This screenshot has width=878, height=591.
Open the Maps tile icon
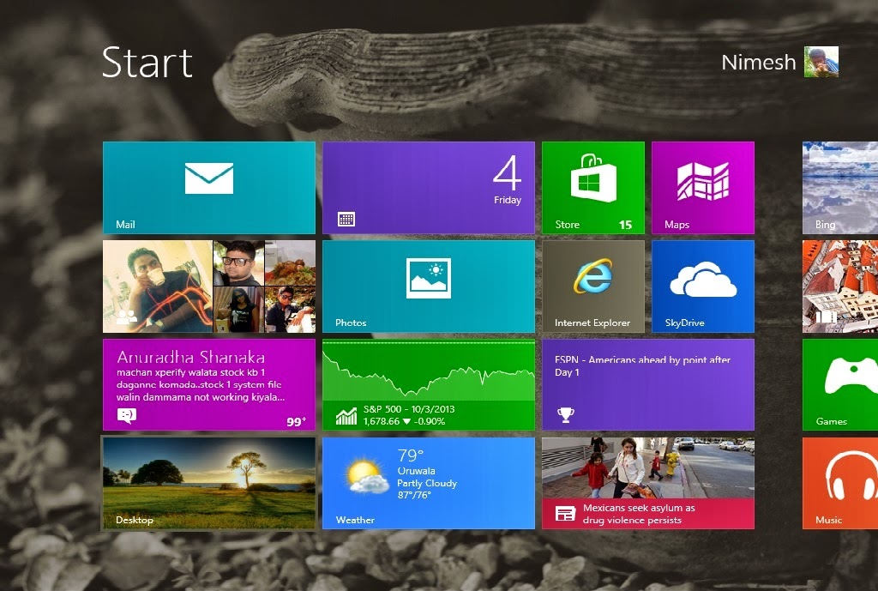click(x=703, y=181)
